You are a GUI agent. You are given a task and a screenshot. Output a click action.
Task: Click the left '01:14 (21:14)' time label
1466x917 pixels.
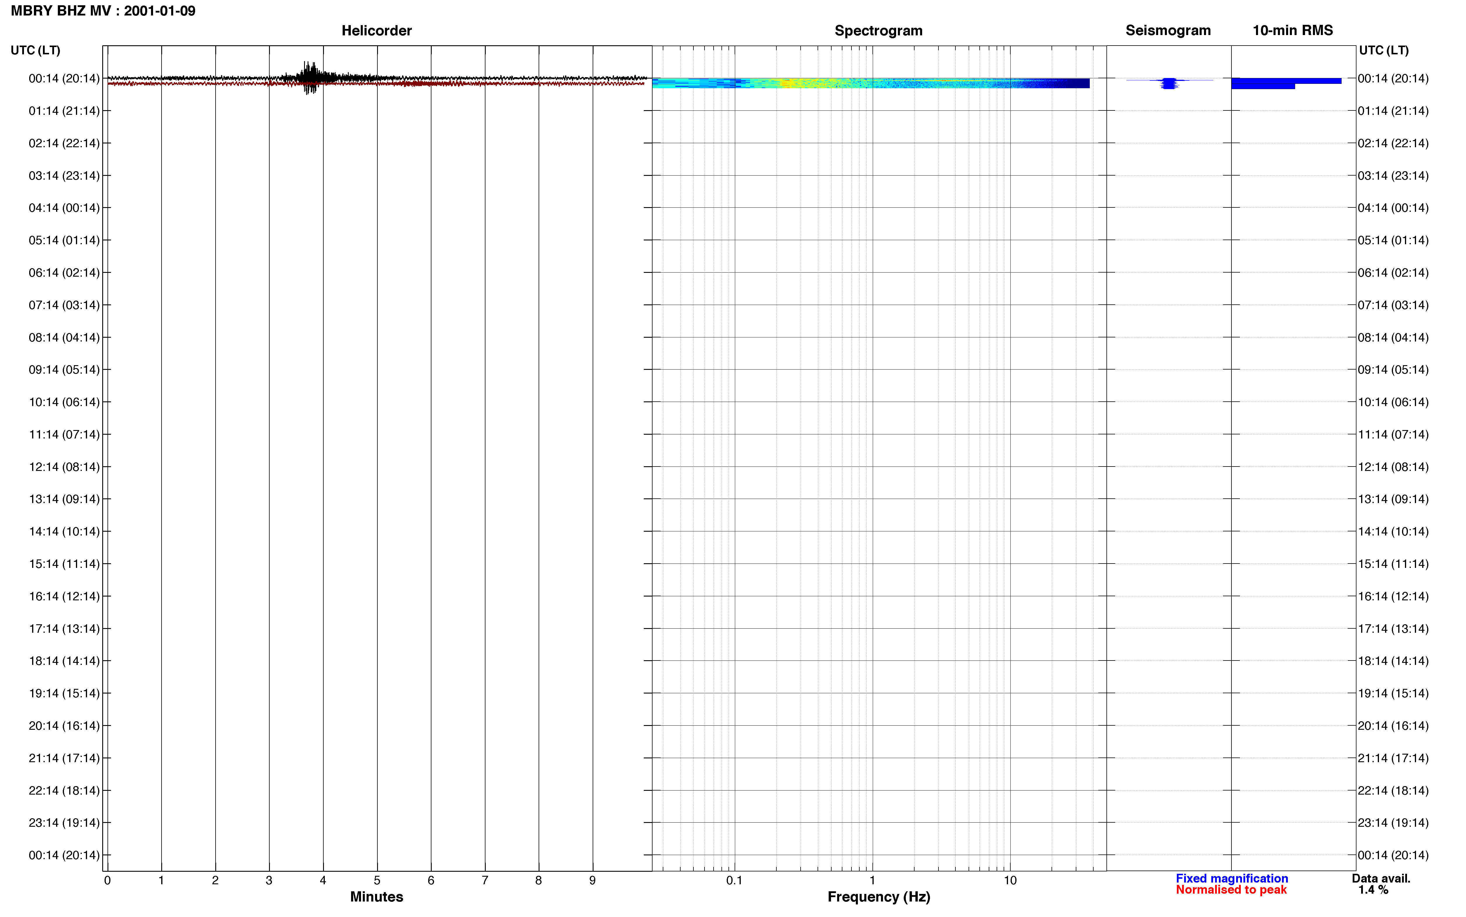tap(64, 111)
